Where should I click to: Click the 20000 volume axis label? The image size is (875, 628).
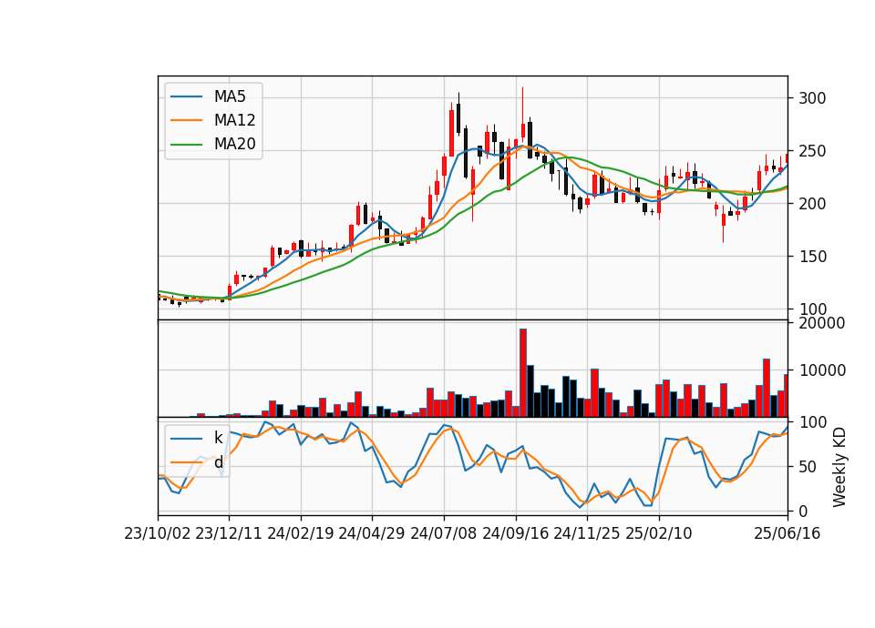tap(822, 323)
